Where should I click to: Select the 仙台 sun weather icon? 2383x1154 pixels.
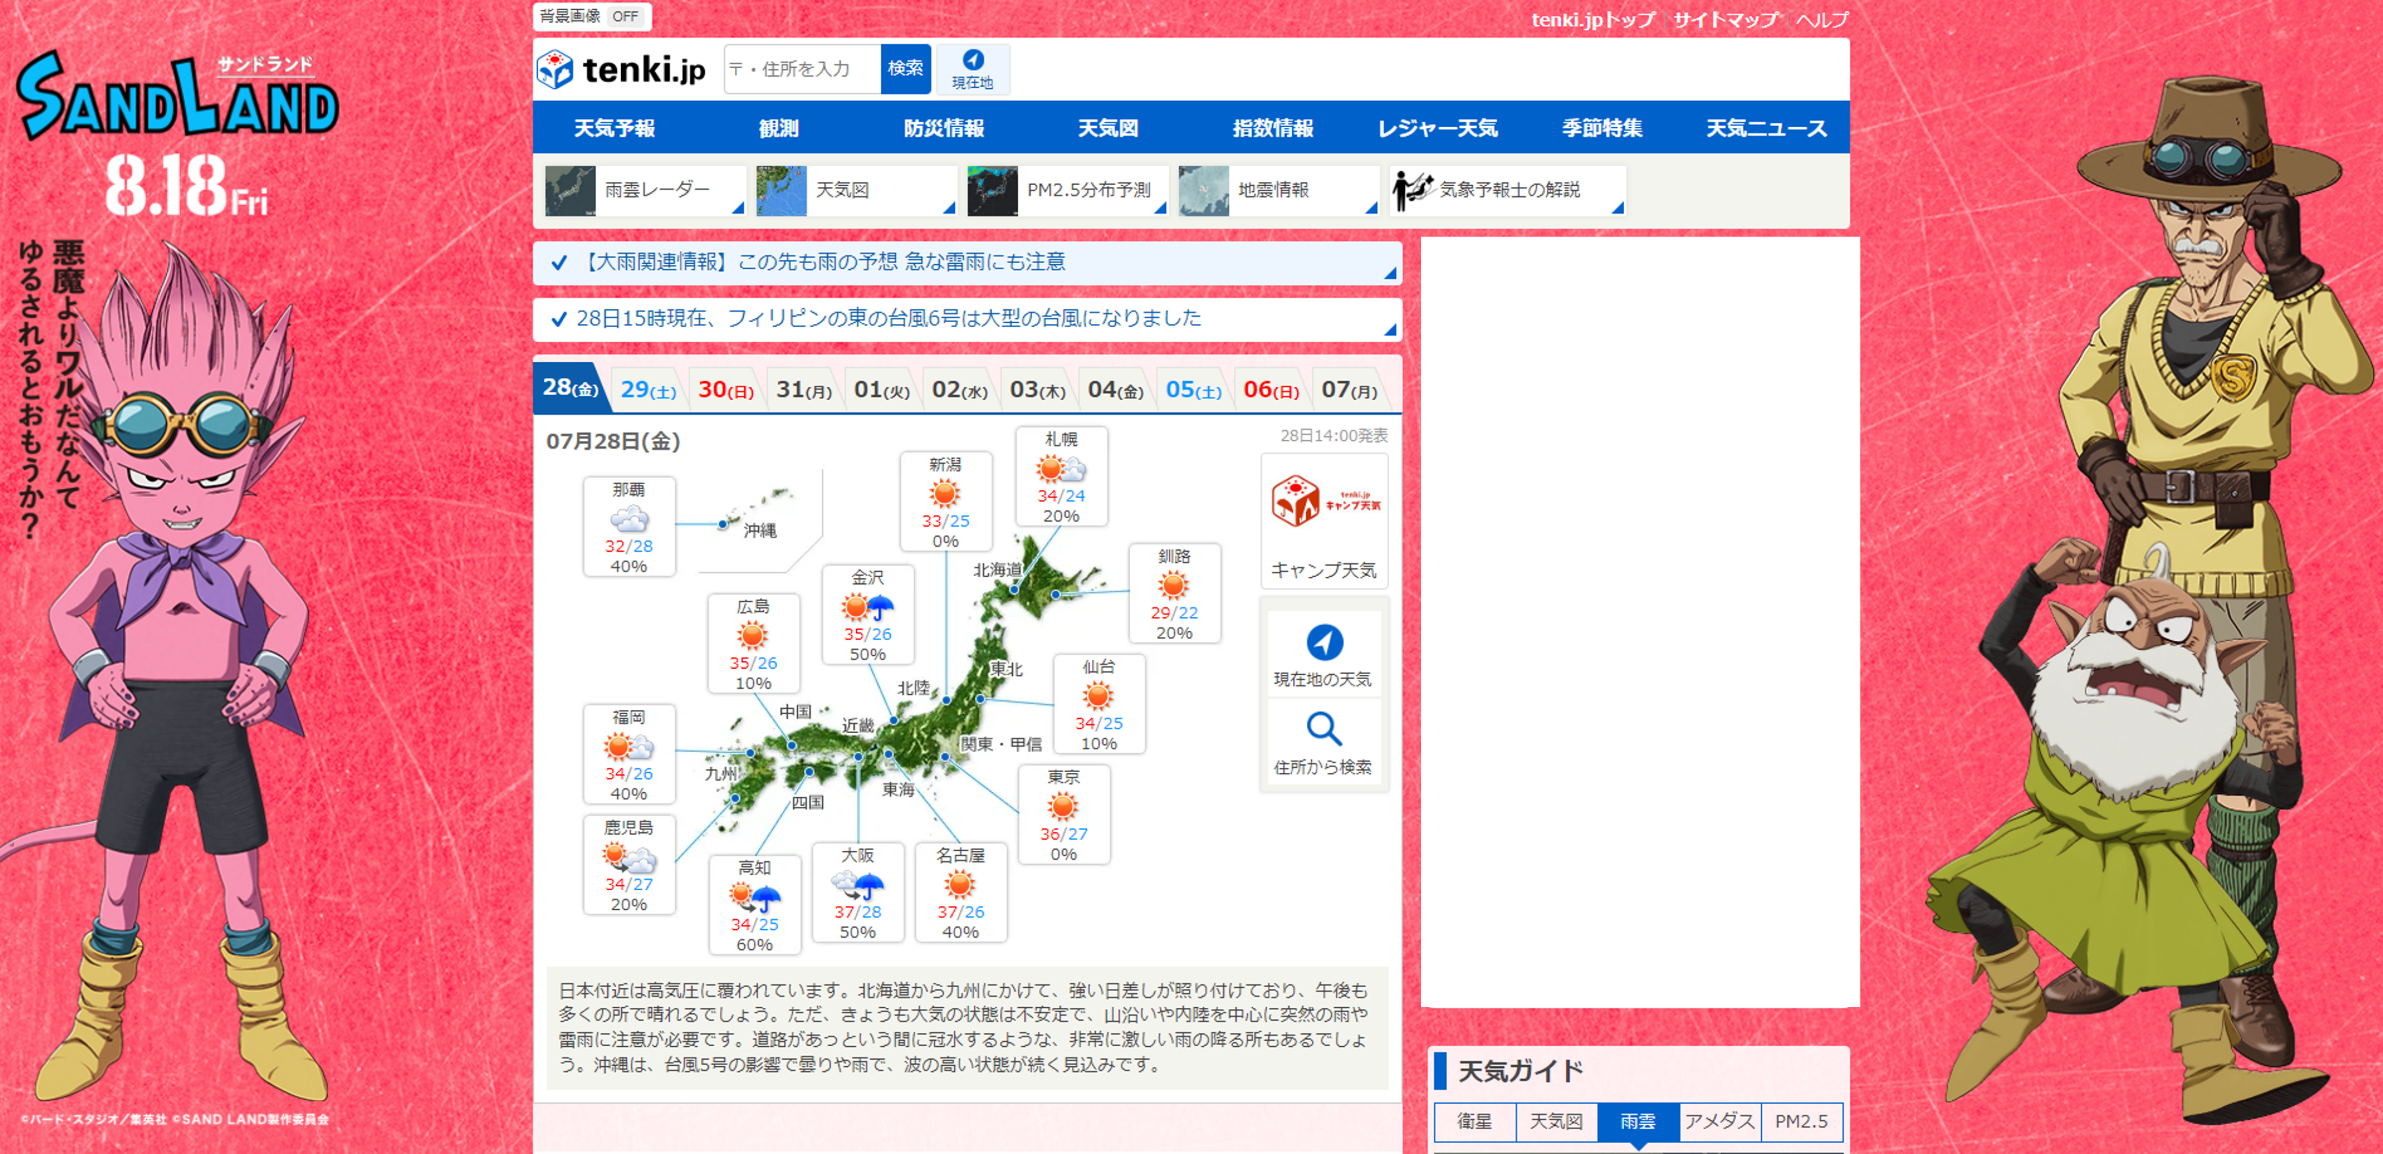click(1098, 695)
